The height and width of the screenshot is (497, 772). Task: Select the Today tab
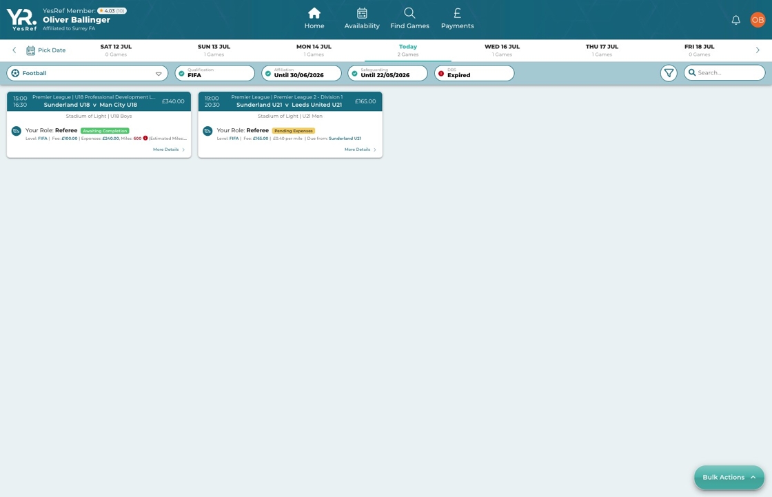(x=407, y=50)
